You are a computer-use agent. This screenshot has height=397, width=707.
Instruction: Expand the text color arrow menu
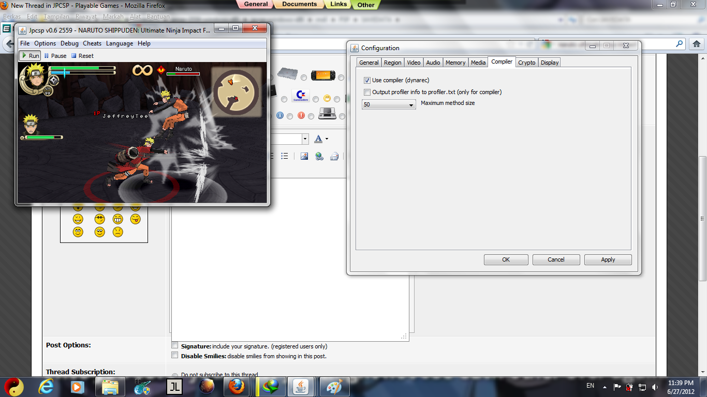(x=327, y=139)
